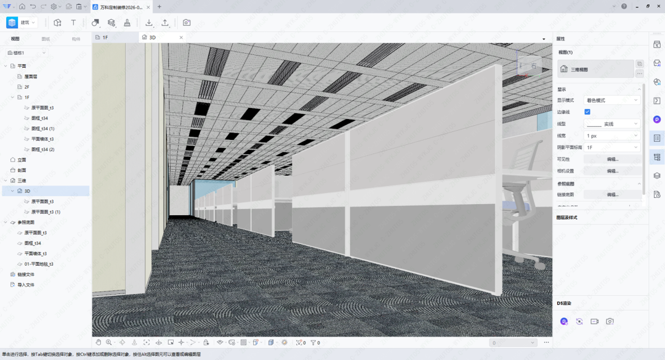Screen dimensions: 665x360
Task: Collapse the 显示 section in properties
Action: tap(639, 89)
